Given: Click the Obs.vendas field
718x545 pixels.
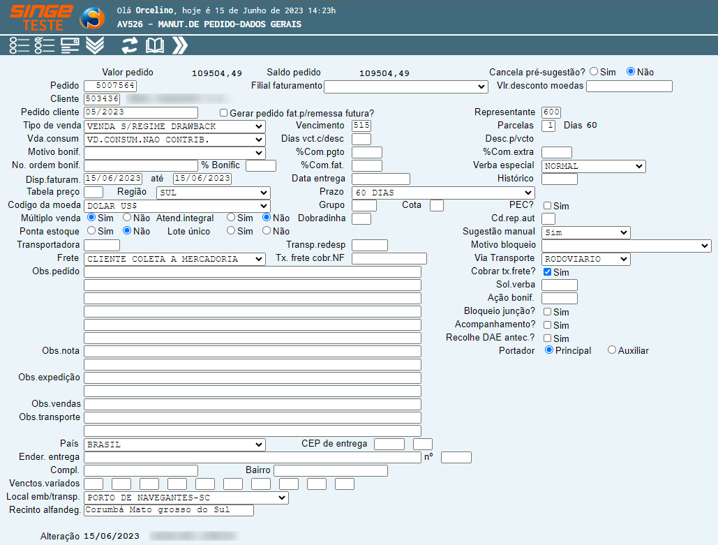Looking at the screenshot, I should (x=253, y=405).
